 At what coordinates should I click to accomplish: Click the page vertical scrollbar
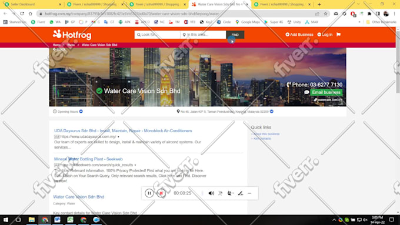point(398,62)
